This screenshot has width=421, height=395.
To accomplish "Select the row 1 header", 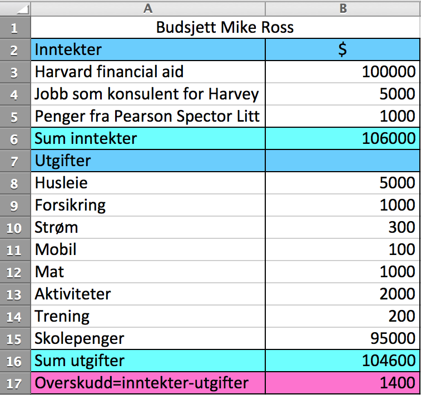I will point(15,28).
